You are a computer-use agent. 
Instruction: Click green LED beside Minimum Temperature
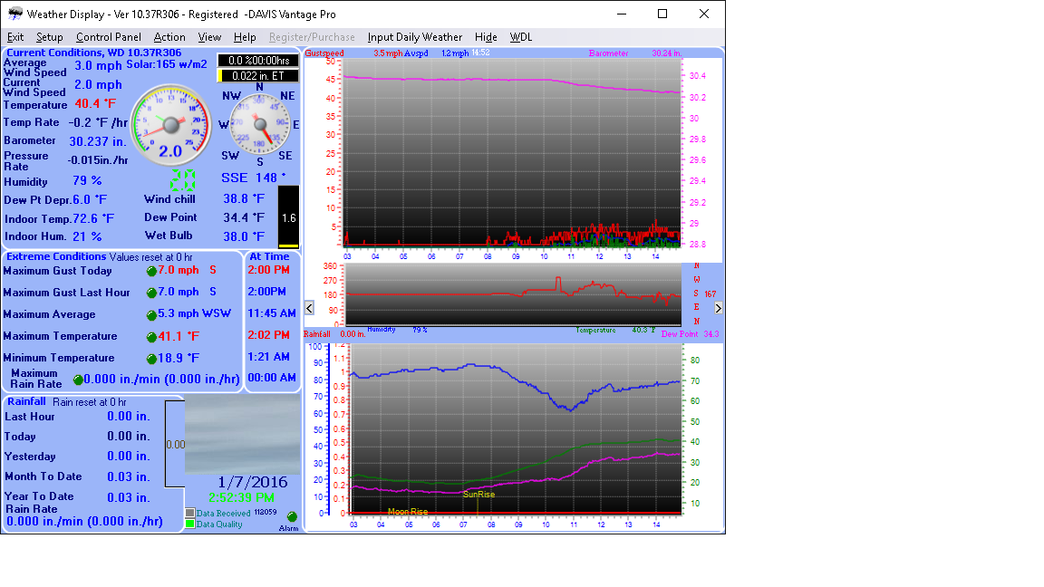point(151,359)
